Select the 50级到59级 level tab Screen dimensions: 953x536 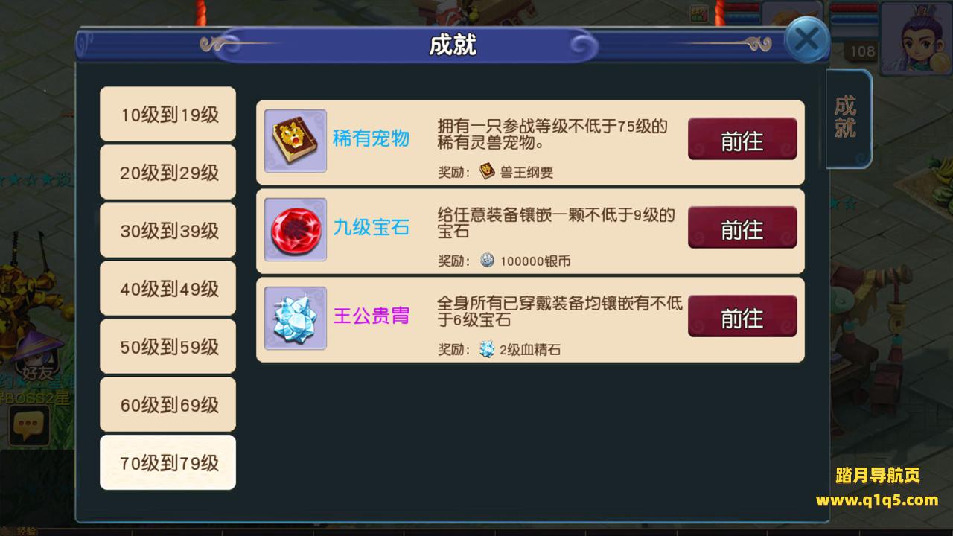[168, 346]
